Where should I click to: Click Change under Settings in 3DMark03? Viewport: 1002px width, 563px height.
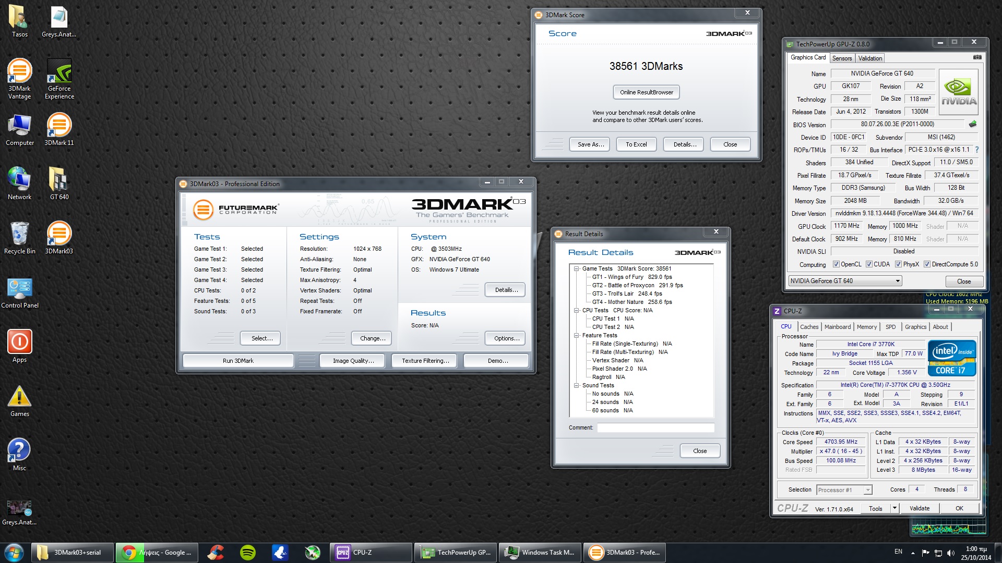point(373,338)
